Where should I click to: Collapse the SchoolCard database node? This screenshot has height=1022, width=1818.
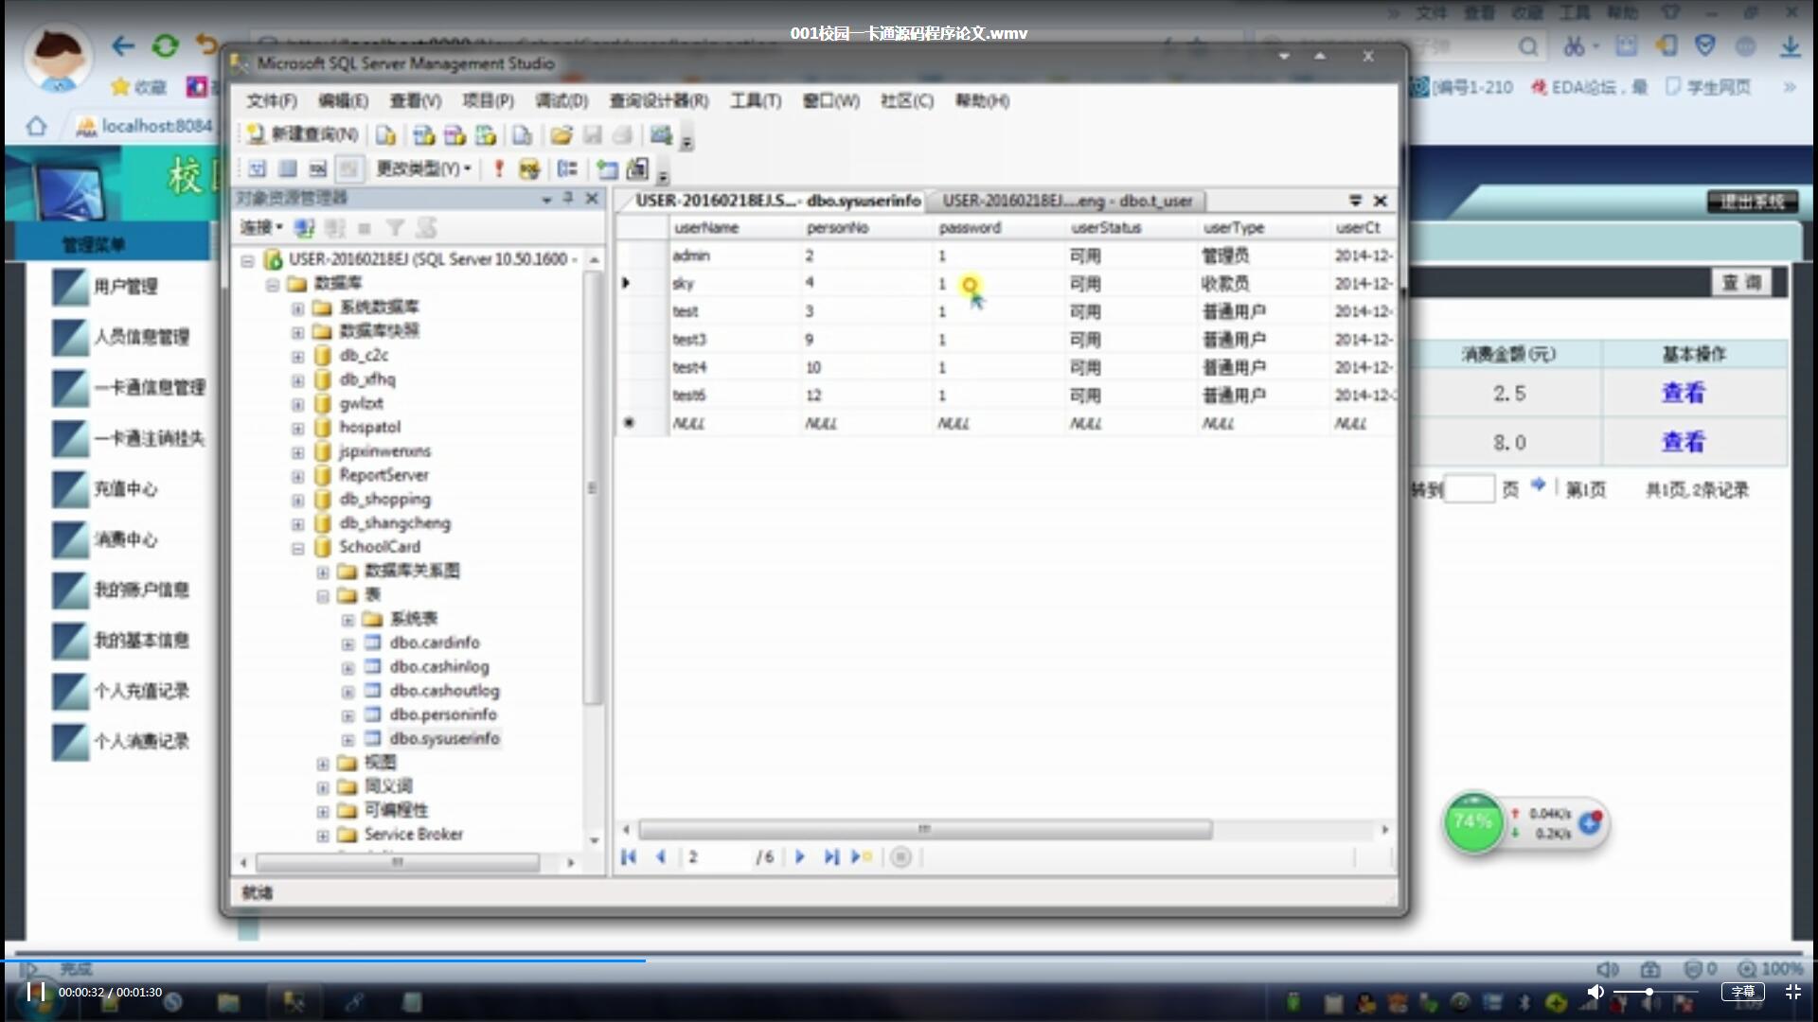[x=297, y=548]
